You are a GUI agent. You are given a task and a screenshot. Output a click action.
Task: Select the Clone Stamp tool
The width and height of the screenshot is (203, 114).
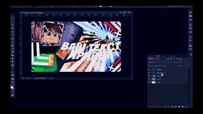point(13,45)
